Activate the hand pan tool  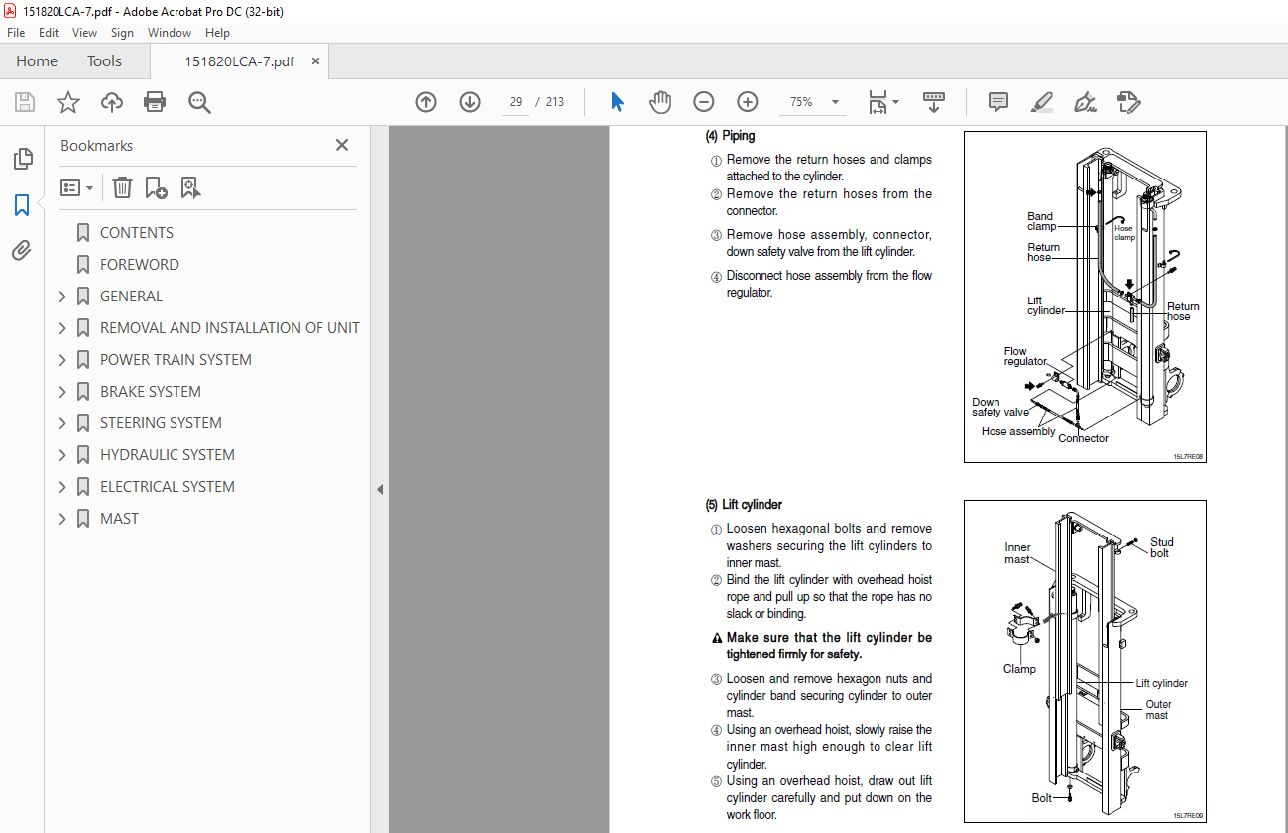[660, 102]
